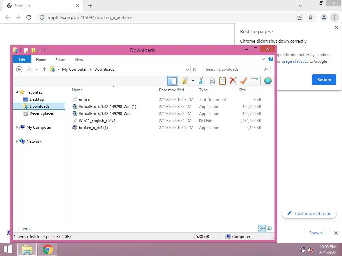Click the Restore pages button
342x256 pixels.
point(324,80)
